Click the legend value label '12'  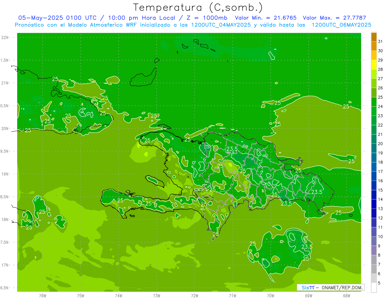(x=380, y=218)
